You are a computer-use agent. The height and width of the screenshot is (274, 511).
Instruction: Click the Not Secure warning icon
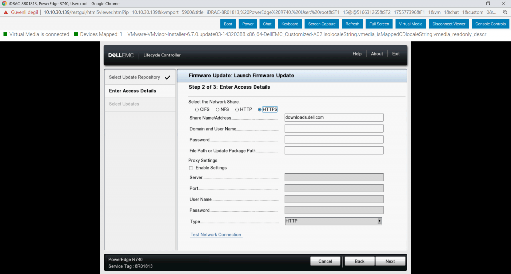(6, 12)
